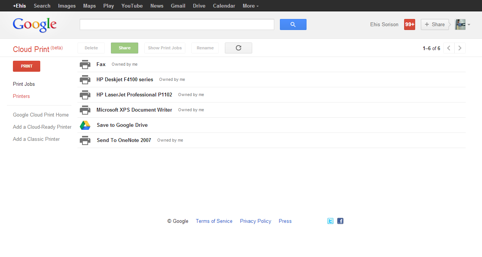Click the Google Drive triangle icon
The image size is (482, 257).
click(x=85, y=125)
